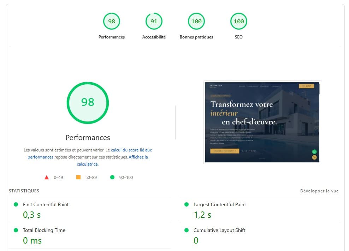This screenshot has width=349, height=251.
Task: Open the 100 Bonnes pratiques score gauge
Action: pyautogui.click(x=196, y=22)
